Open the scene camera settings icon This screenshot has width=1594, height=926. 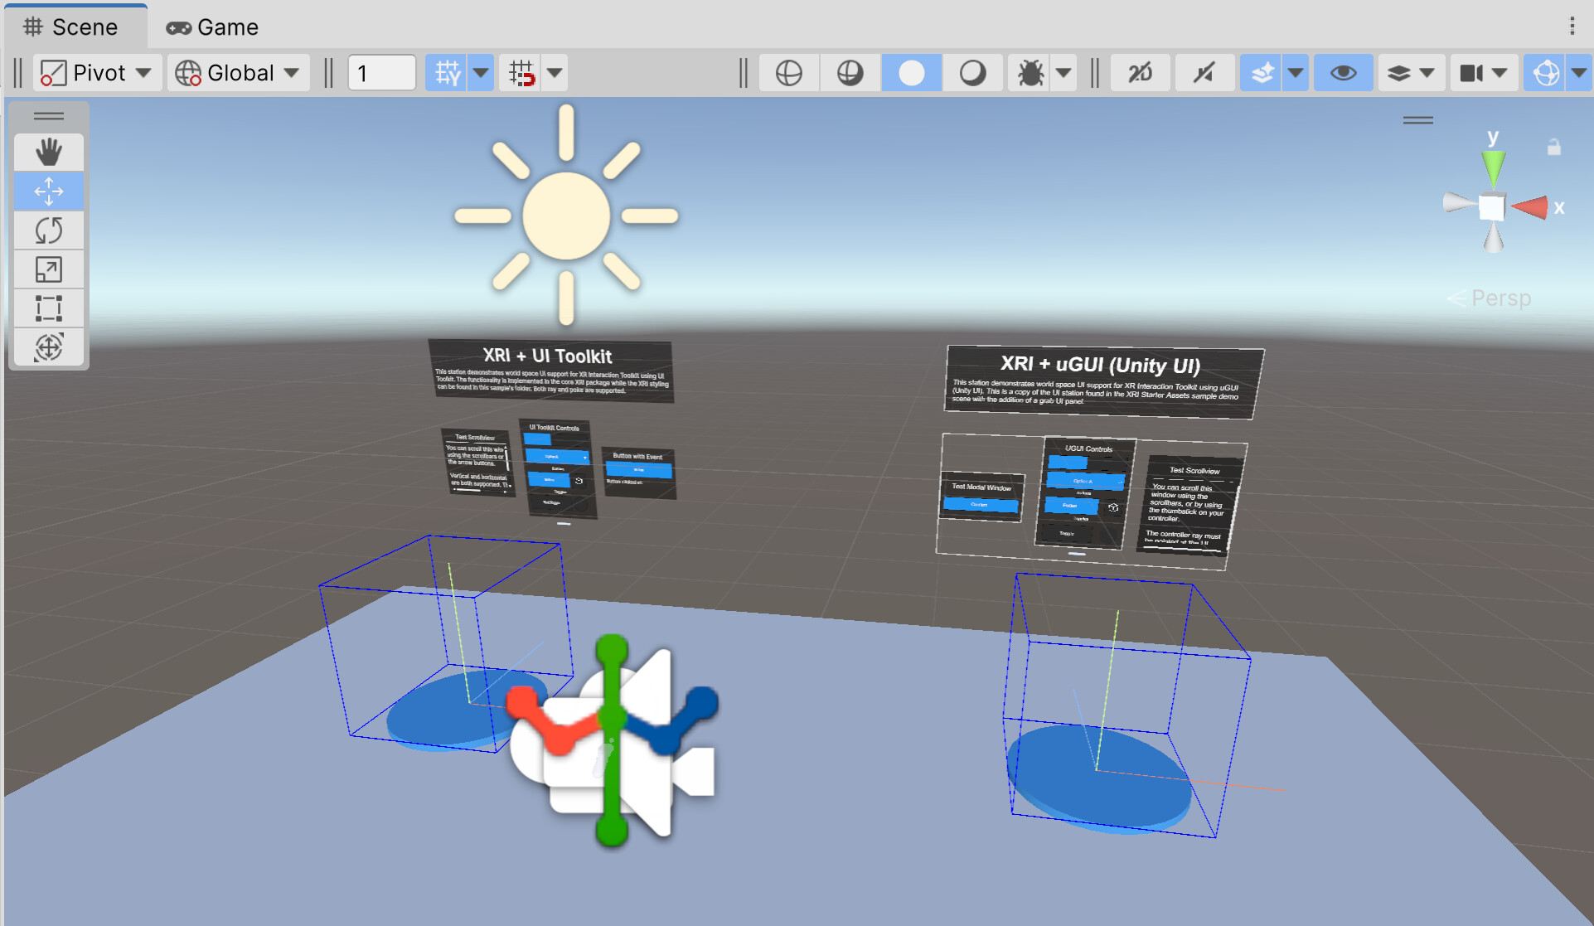(1474, 72)
